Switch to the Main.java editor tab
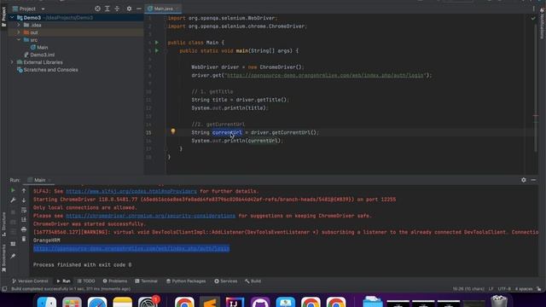The image size is (546, 307). [163, 9]
